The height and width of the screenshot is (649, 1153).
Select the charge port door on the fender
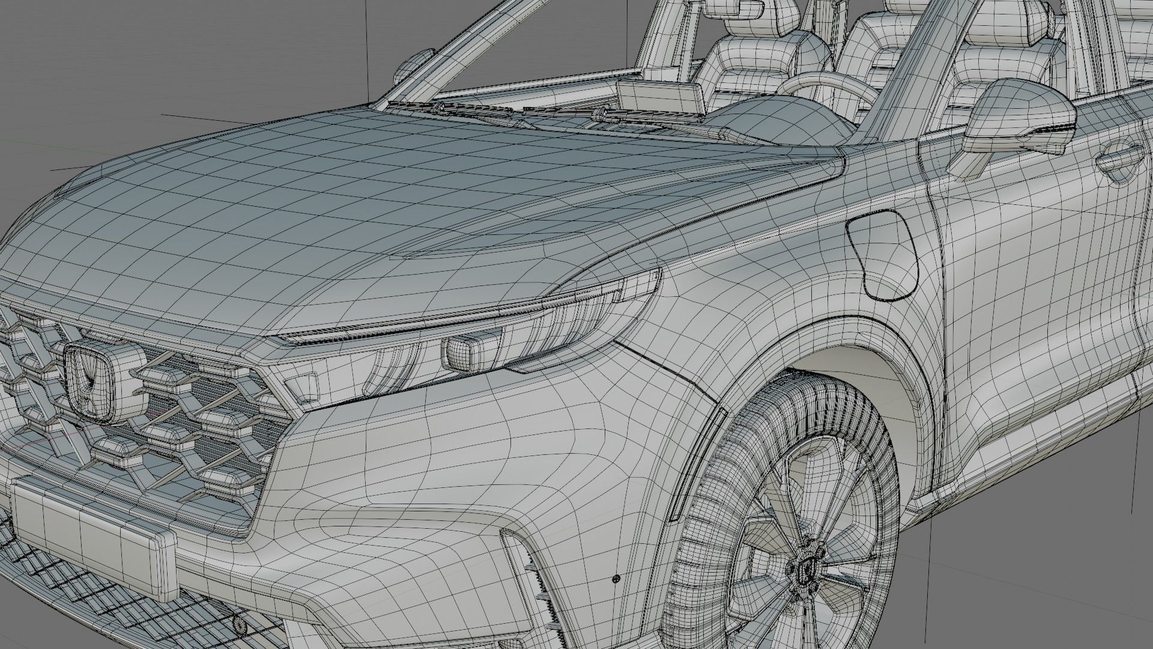(x=883, y=254)
